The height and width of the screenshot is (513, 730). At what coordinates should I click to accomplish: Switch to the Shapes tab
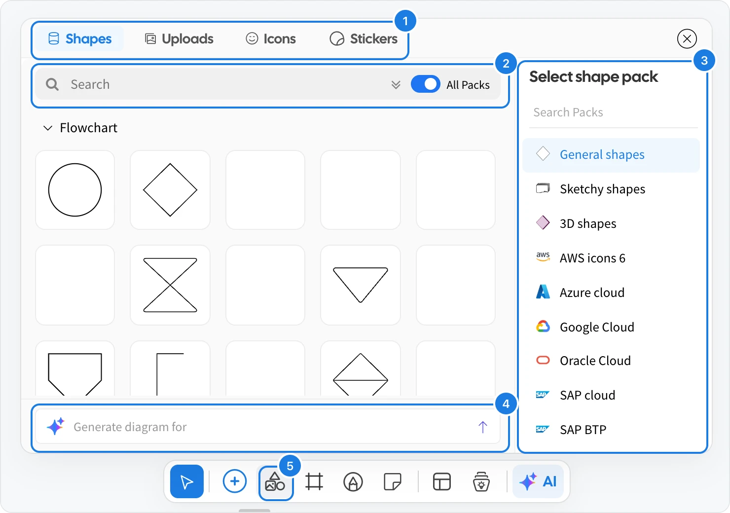pos(80,39)
